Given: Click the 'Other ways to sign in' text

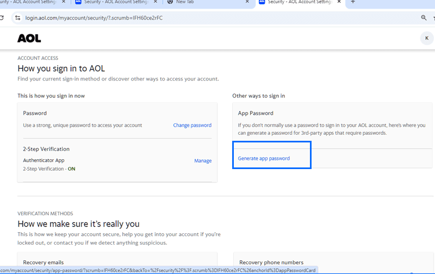Looking at the screenshot, I should coord(259,96).
